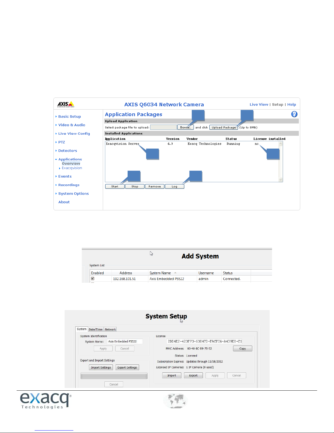Click the AXIS Communications logo

pos(66,104)
